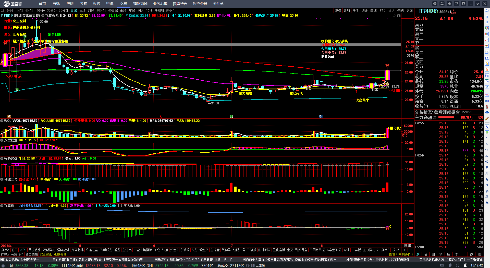This screenshot has width=490, height=268.
Task: Click the 正丹股份 stock name header
Action: pos(428,11)
